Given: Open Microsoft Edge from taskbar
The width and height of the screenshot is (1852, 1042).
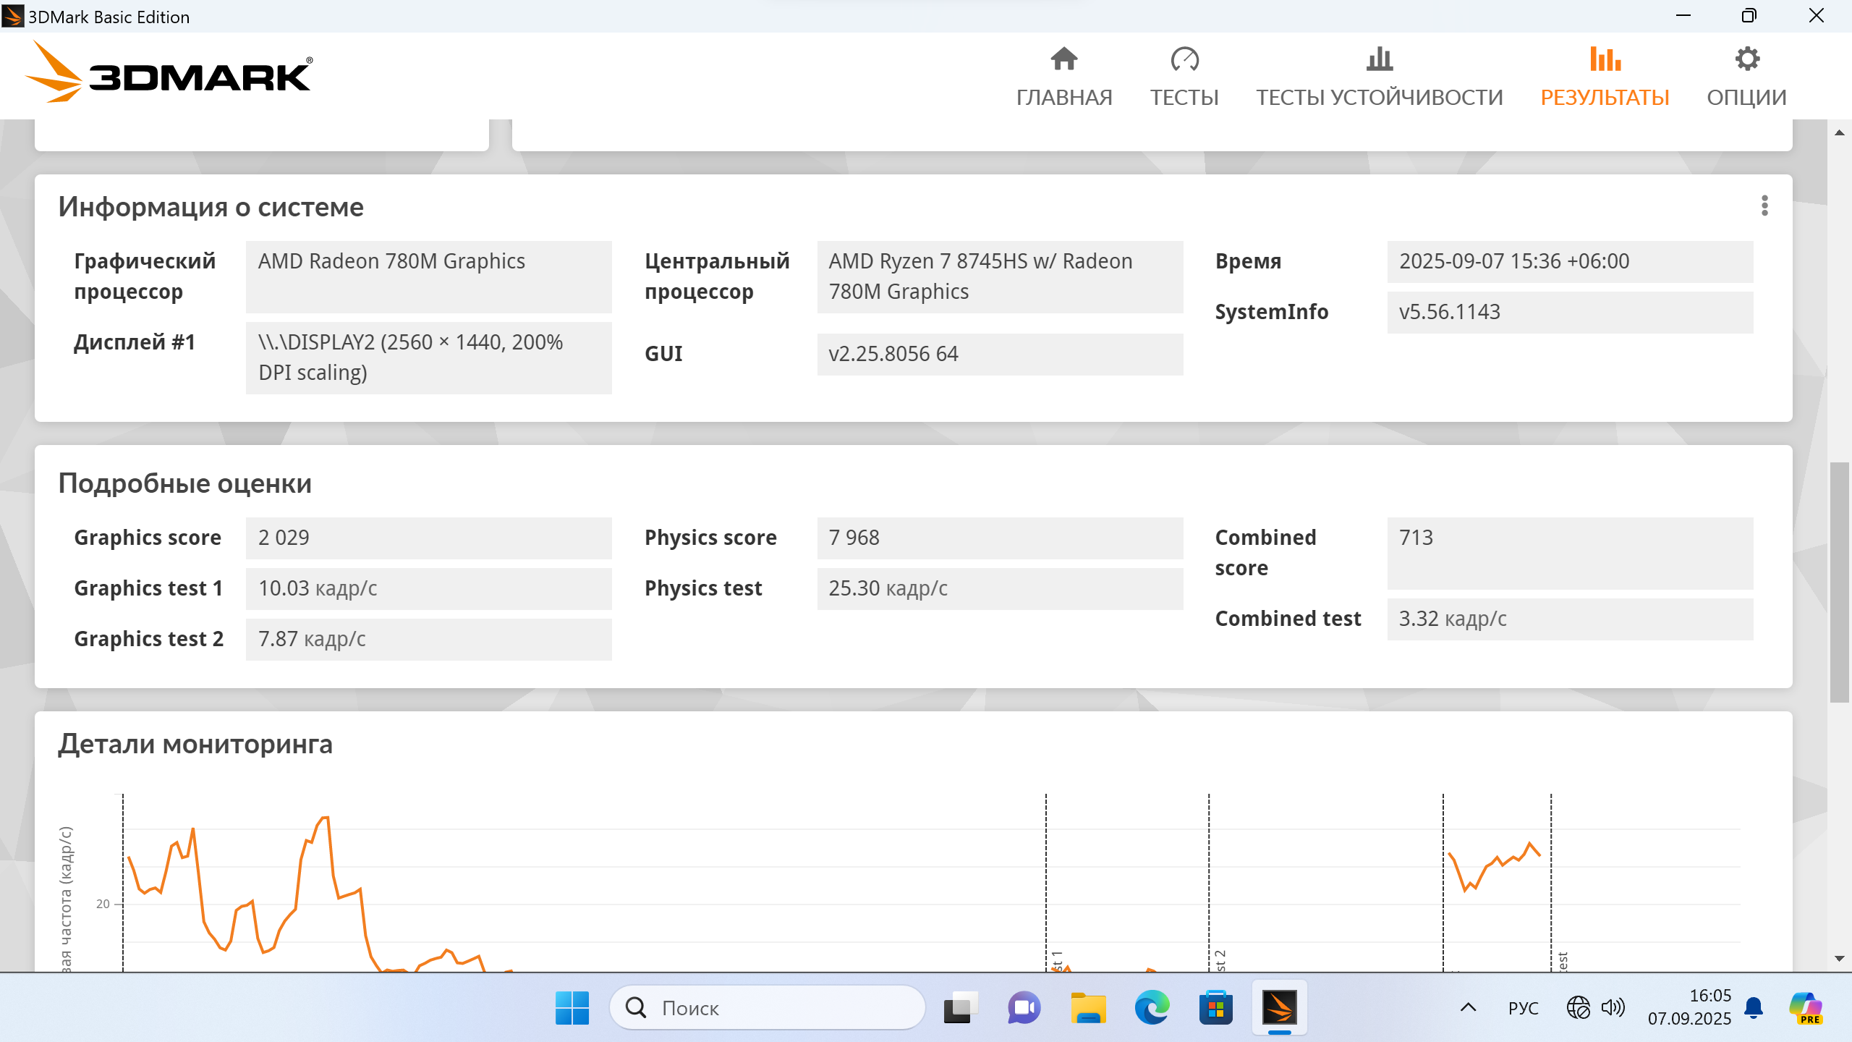Looking at the screenshot, I should pyautogui.click(x=1152, y=1007).
